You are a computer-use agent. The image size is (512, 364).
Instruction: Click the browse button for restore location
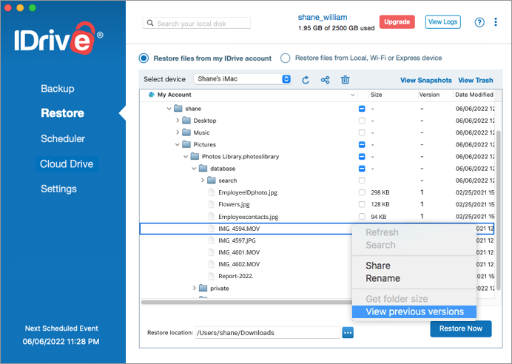348,333
